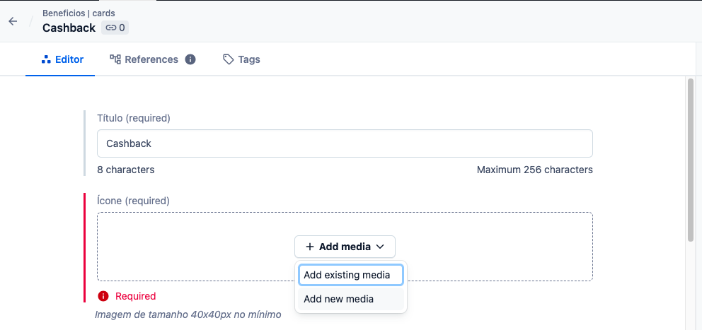This screenshot has width=702, height=330.
Task: Focus the Título input containing Cashback
Action: click(344, 143)
